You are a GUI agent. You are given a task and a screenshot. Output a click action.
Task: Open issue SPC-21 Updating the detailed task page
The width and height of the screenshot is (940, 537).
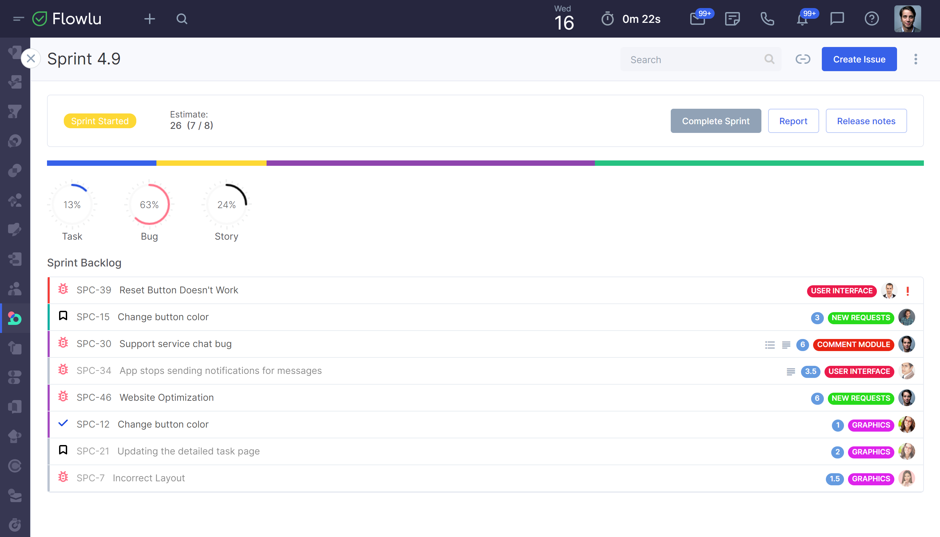485,451
